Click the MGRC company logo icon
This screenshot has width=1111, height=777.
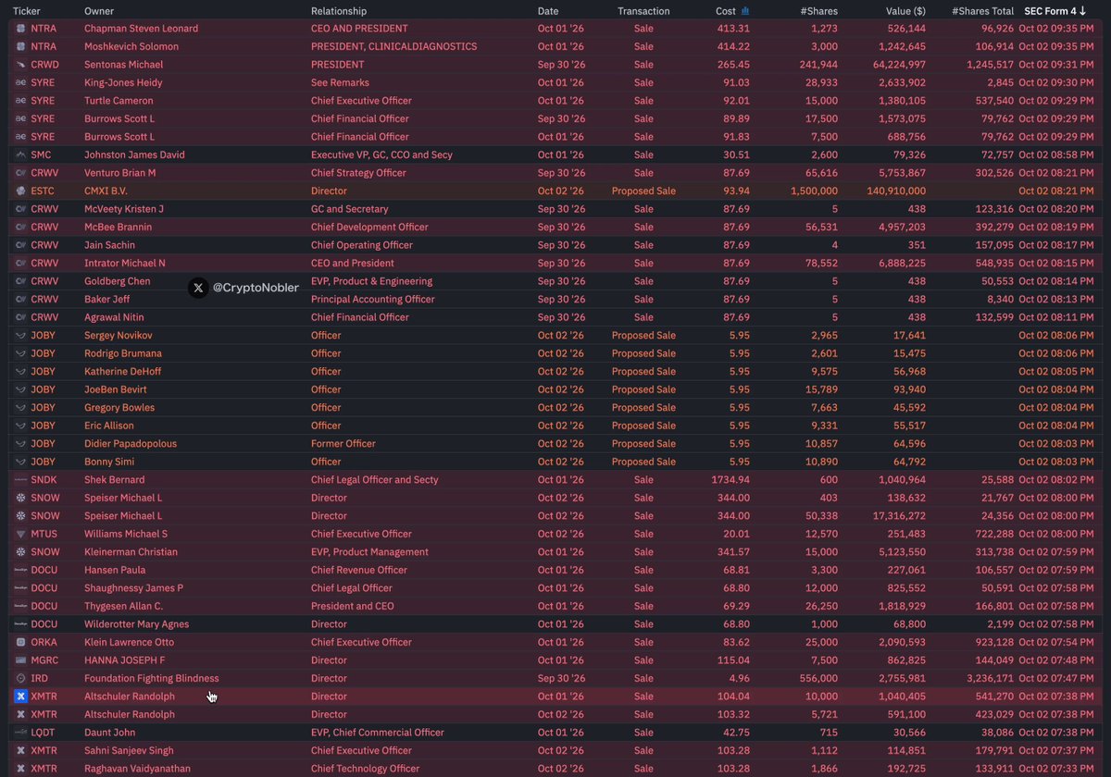[x=20, y=660]
